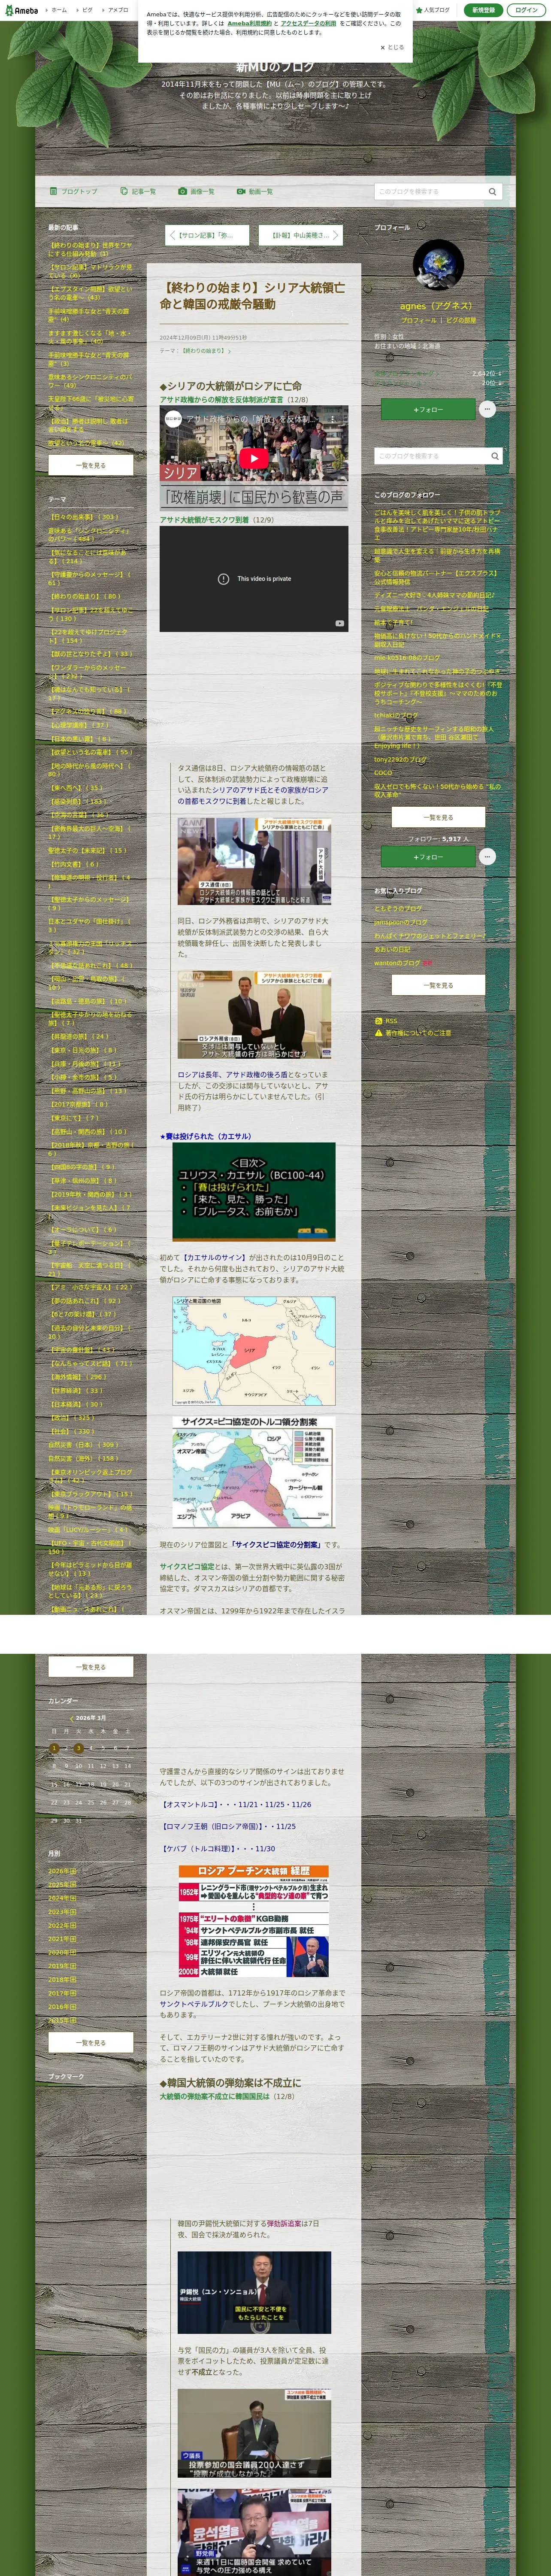Screen dimensions: 551x2576
Task: Open 人気ブログ star link in header
Action: [433, 10]
